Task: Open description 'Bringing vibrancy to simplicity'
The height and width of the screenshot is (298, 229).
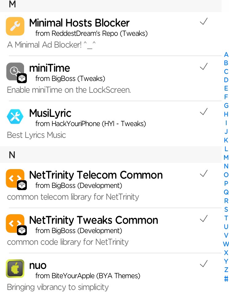Action: (58, 287)
